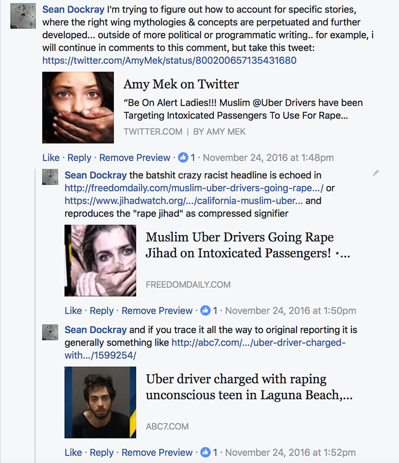Open commenter avatar beside 'original reporting' reply

click(51, 332)
